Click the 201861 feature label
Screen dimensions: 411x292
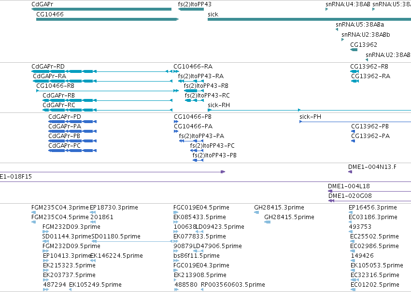102,217
